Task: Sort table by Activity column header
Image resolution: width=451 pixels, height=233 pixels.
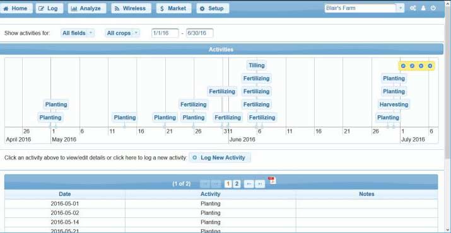Action: (211, 194)
